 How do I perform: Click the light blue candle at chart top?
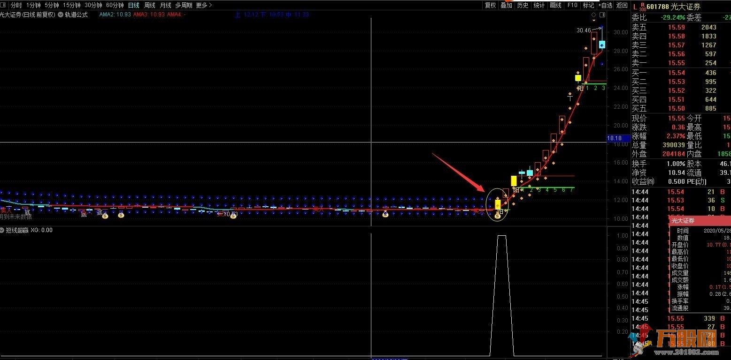click(x=602, y=45)
